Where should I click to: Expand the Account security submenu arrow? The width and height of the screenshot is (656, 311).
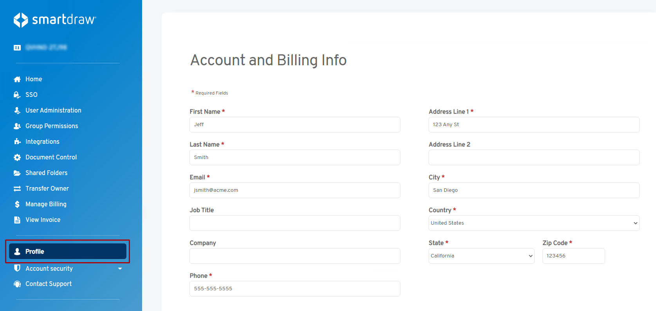point(120,269)
